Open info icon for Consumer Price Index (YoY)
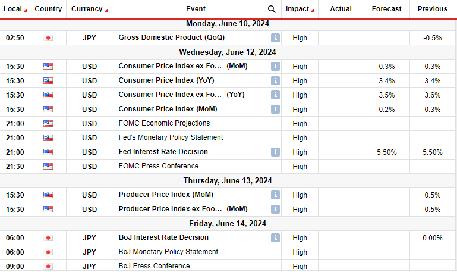The image size is (457, 272). click(x=275, y=80)
